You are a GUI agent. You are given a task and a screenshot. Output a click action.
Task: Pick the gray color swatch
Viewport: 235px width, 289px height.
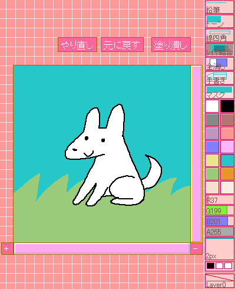click(212, 120)
